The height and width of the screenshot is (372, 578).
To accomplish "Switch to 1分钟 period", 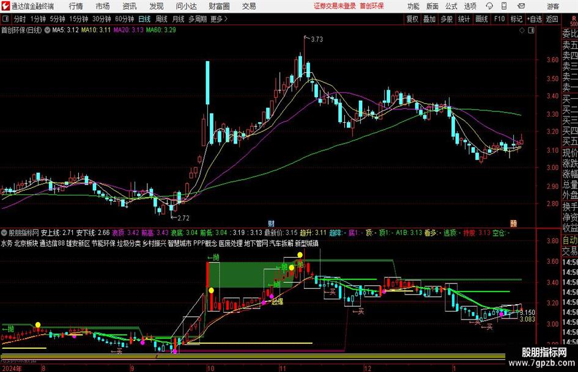I will point(38,19).
